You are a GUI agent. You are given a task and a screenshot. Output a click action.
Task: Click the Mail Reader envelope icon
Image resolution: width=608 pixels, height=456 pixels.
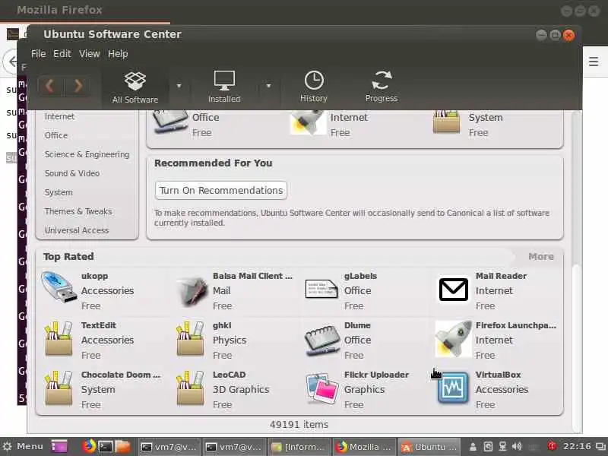[453, 290]
